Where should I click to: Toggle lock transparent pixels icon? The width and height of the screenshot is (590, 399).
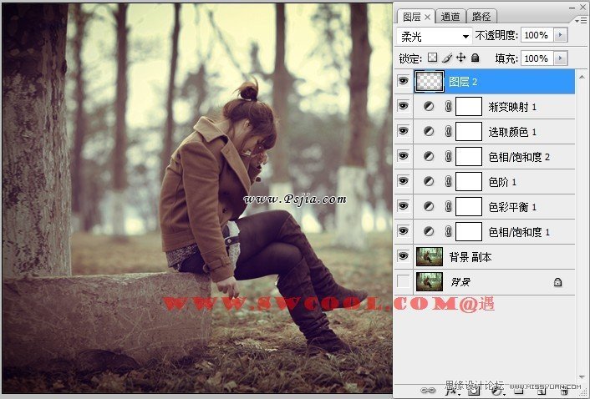click(433, 58)
